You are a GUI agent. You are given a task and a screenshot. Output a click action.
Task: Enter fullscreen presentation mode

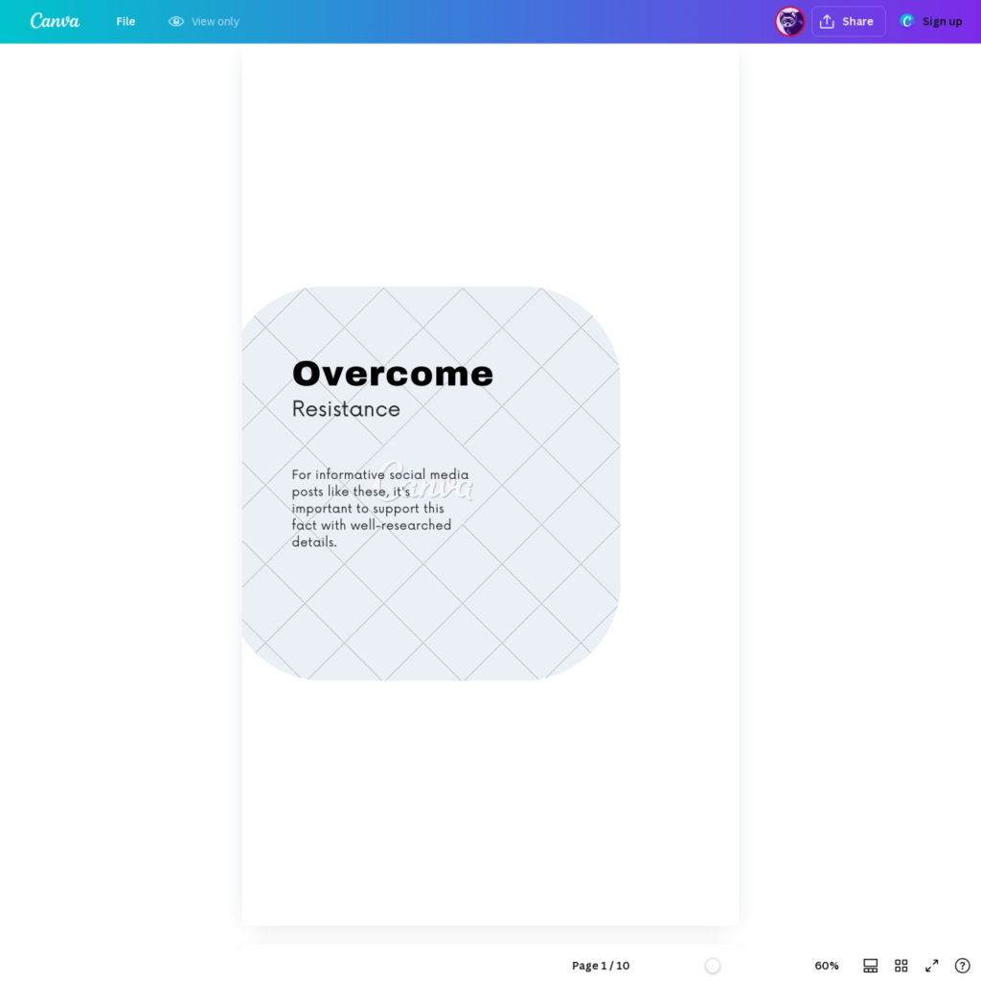(931, 966)
